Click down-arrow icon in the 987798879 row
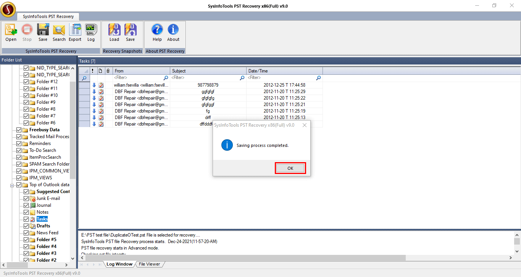 [x=94, y=85]
